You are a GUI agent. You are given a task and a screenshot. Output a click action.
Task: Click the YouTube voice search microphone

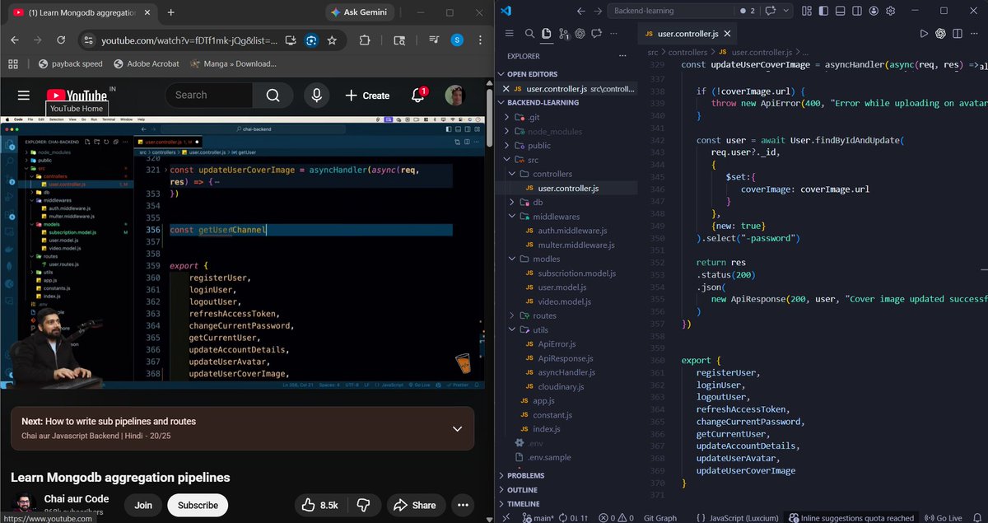click(316, 96)
